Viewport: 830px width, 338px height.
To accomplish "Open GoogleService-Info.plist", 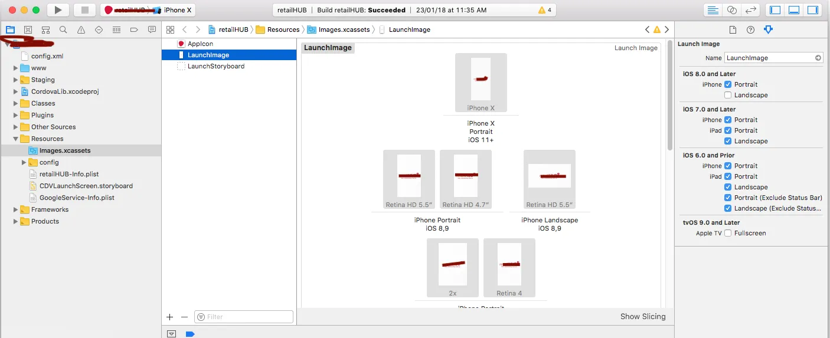I will [x=77, y=198].
